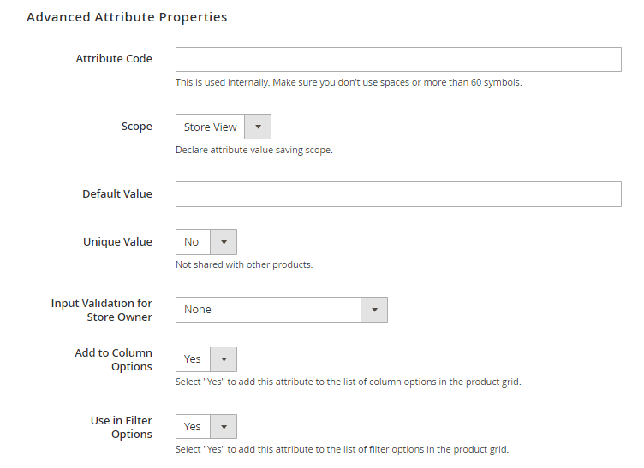The height and width of the screenshot is (468, 644).
Task: Open the Unique Value dropdown
Action: pyautogui.click(x=206, y=242)
